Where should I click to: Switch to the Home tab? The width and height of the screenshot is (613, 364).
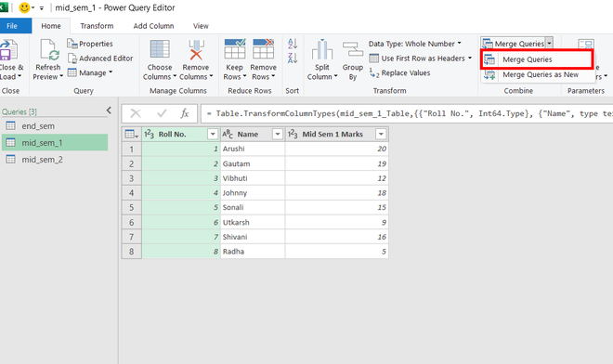click(x=51, y=26)
